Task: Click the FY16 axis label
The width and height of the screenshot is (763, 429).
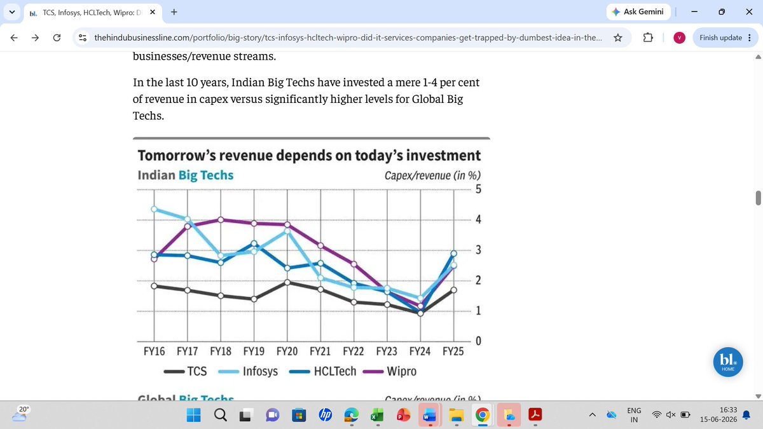Action: pos(154,351)
